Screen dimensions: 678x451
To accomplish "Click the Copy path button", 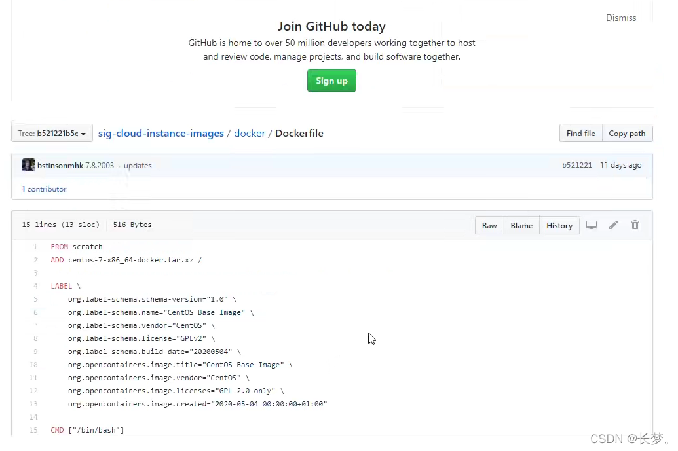I will pyautogui.click(x=627, y=134).
